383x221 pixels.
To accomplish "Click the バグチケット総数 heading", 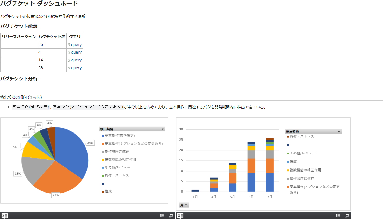I will click(x=19, y=26).
